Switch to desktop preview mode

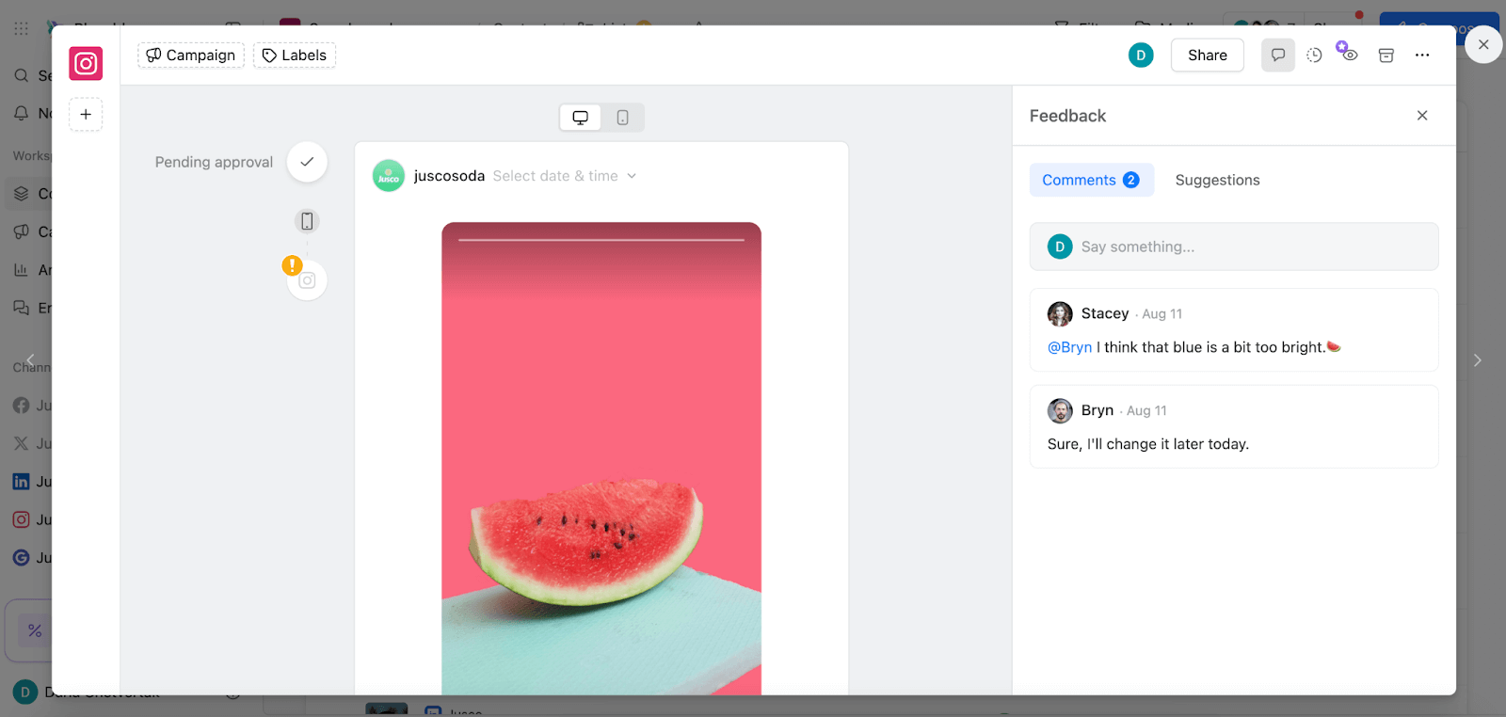coord(581,118)
